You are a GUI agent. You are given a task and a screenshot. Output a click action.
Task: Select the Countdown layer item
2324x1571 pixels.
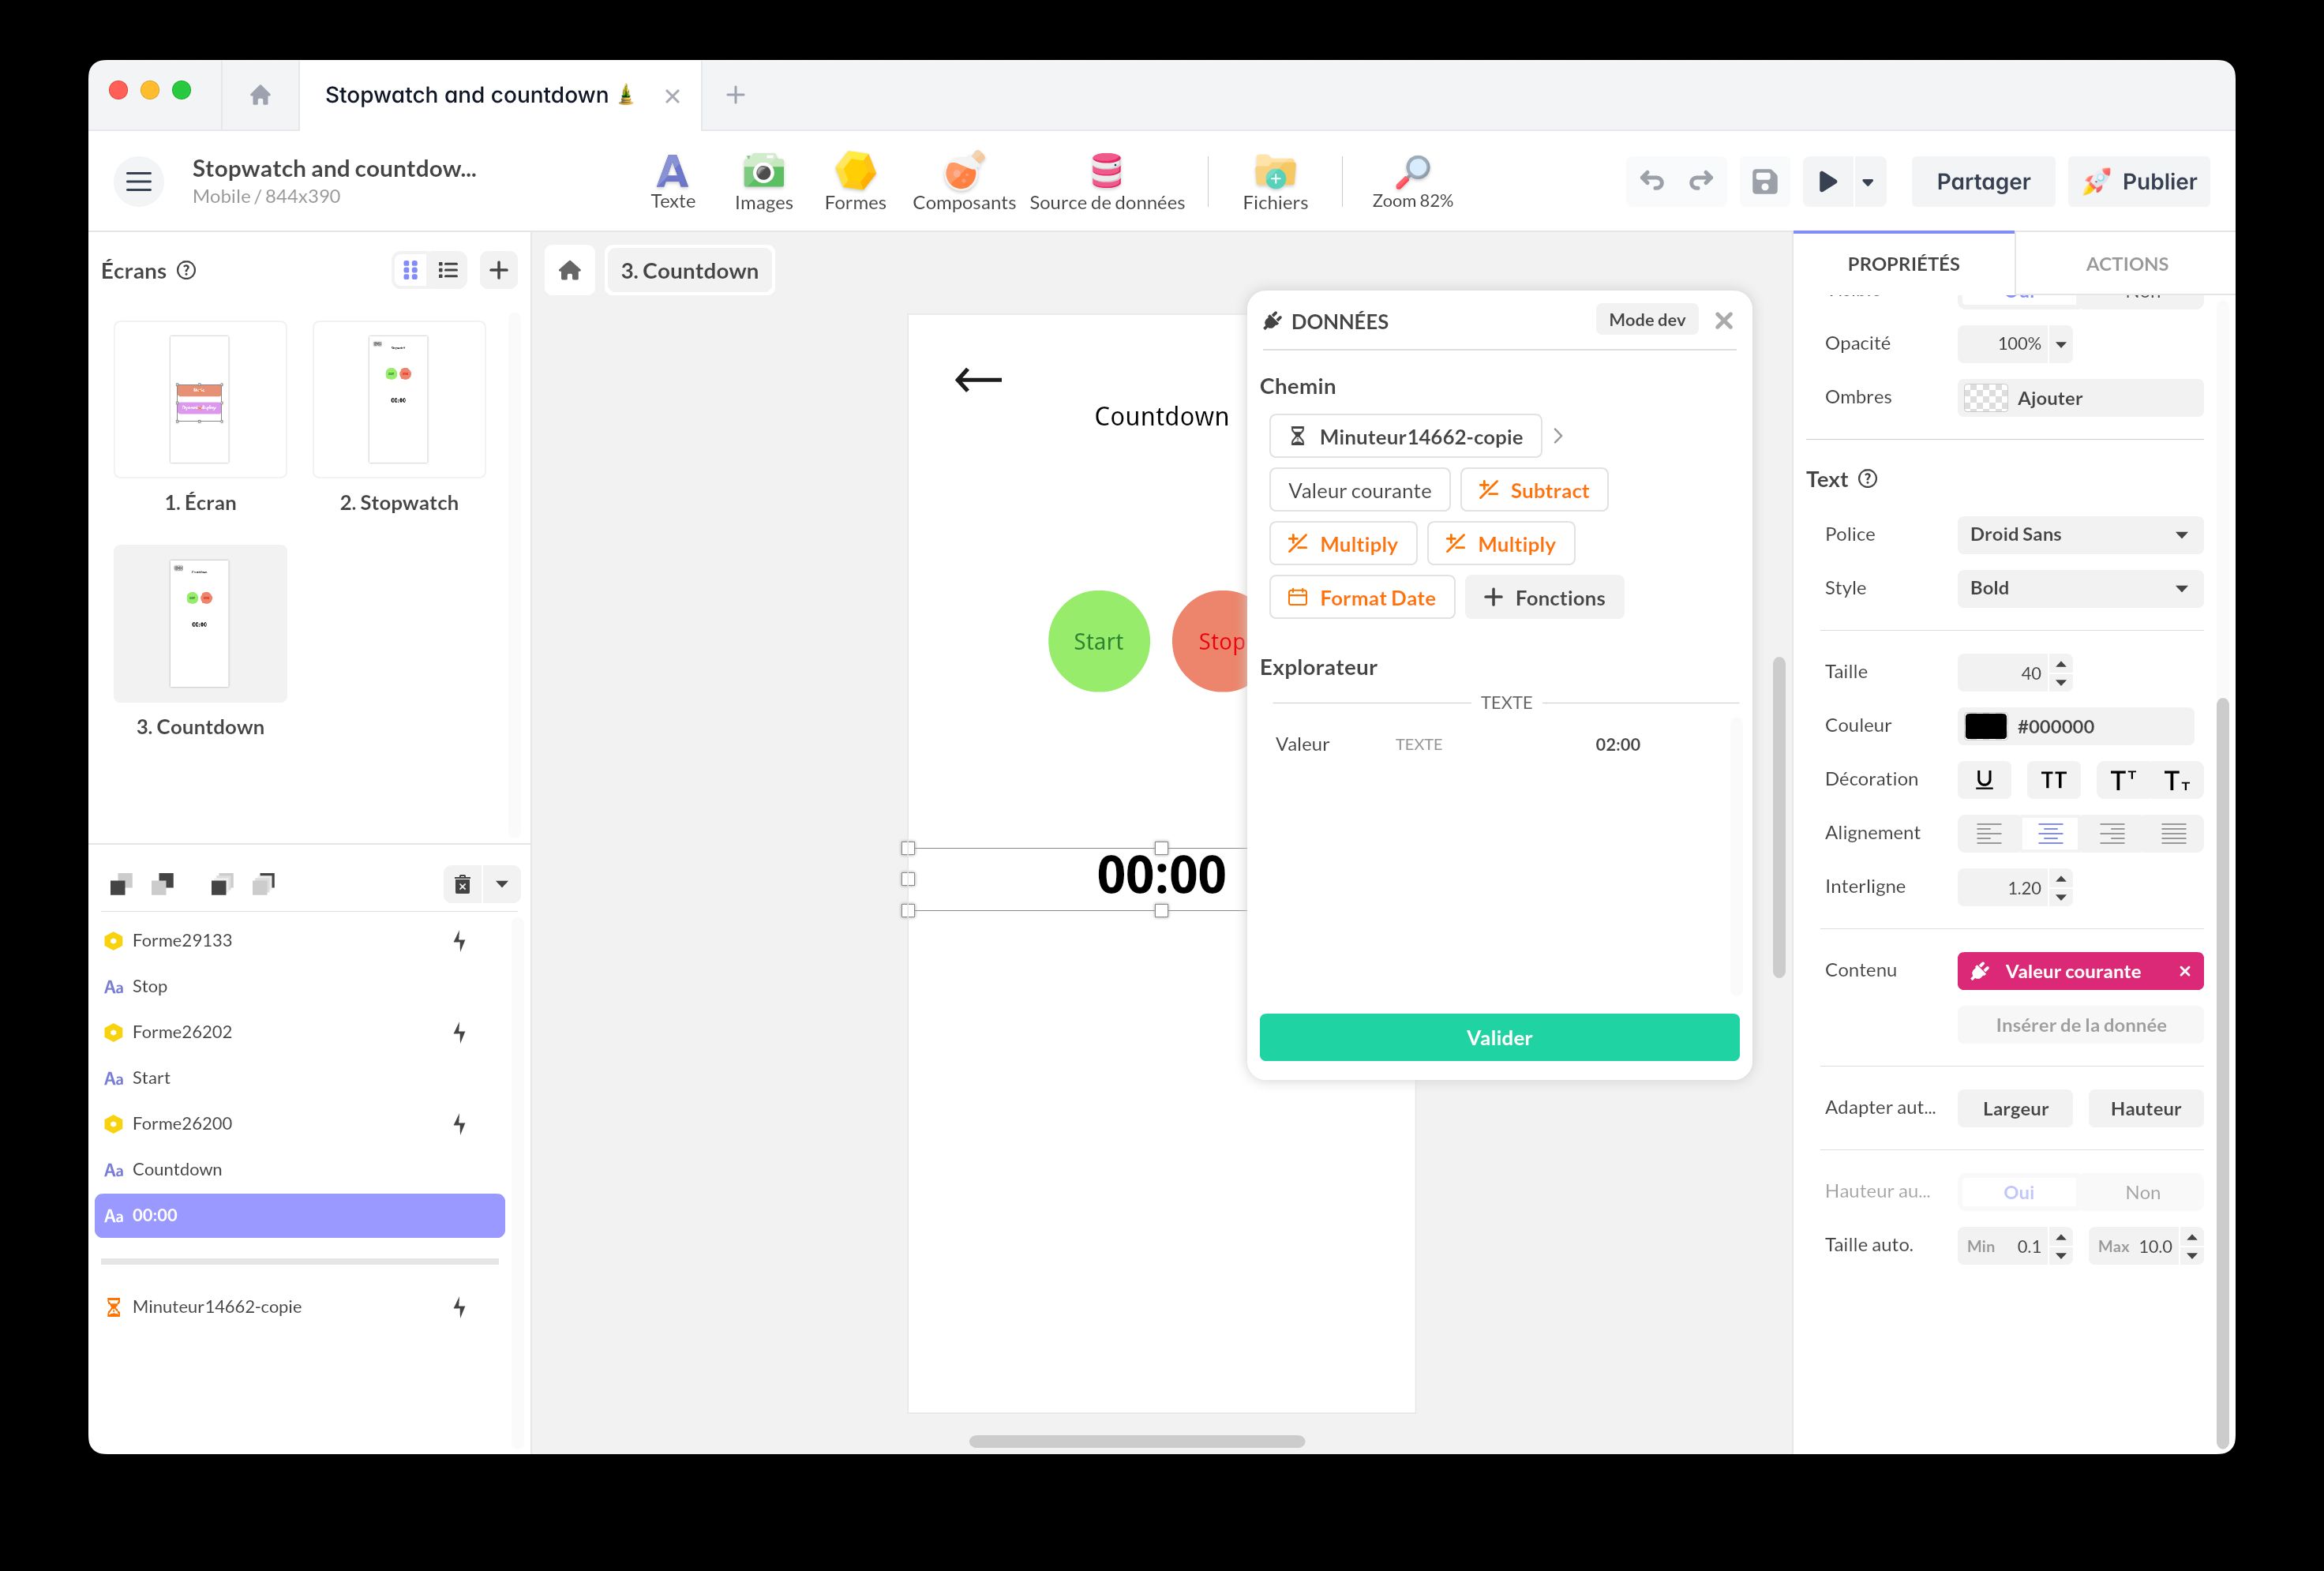click(x=177, y=1169)
